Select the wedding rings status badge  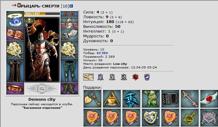click(x=88, y=77)
